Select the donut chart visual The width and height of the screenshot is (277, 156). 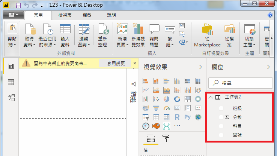pos(177,99)
